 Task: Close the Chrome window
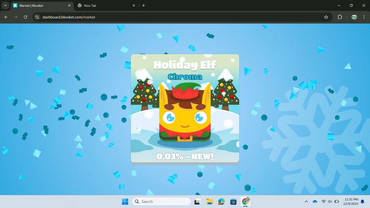pos(364,5)
